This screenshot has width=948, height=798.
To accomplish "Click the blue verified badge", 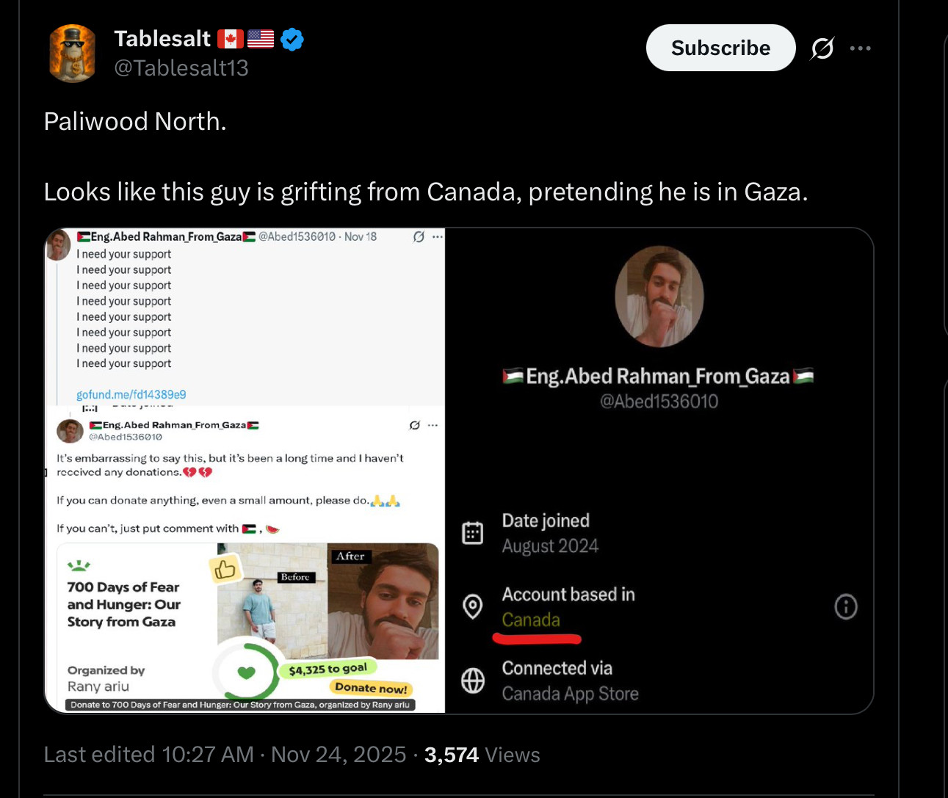I will point(292,39).
